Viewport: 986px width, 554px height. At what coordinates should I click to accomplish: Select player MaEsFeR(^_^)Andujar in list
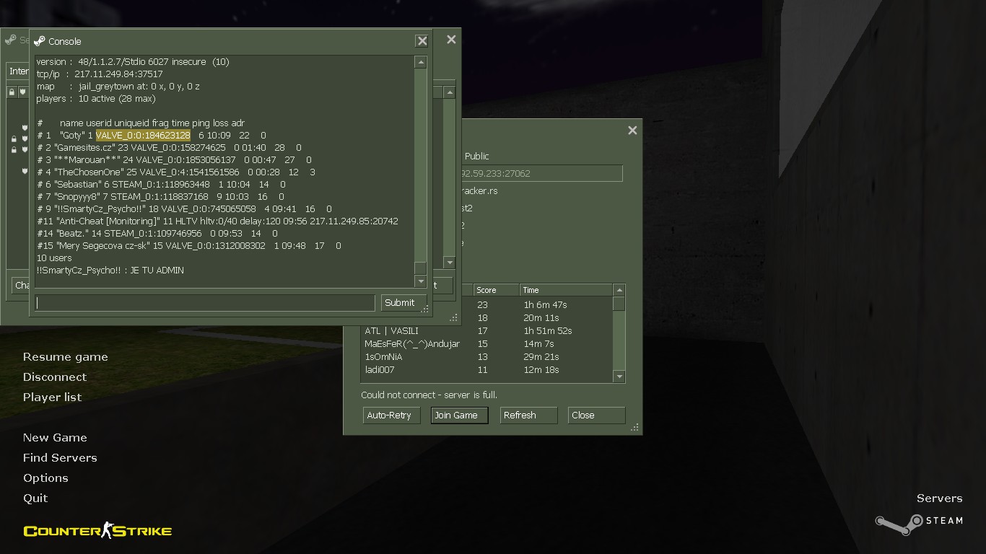412,344
